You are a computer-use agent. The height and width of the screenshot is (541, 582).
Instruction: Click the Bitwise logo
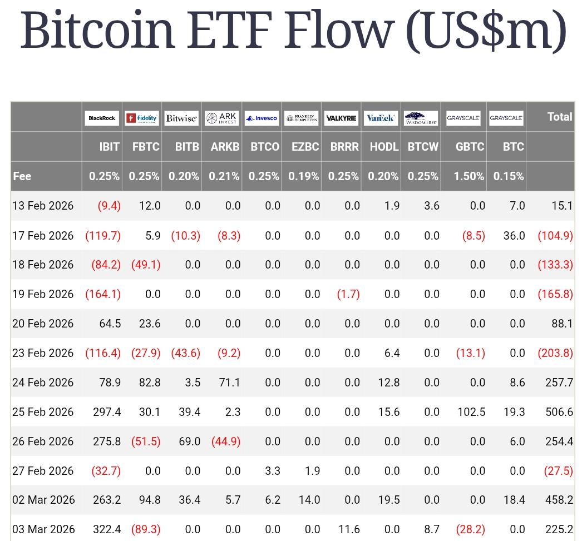181,118
